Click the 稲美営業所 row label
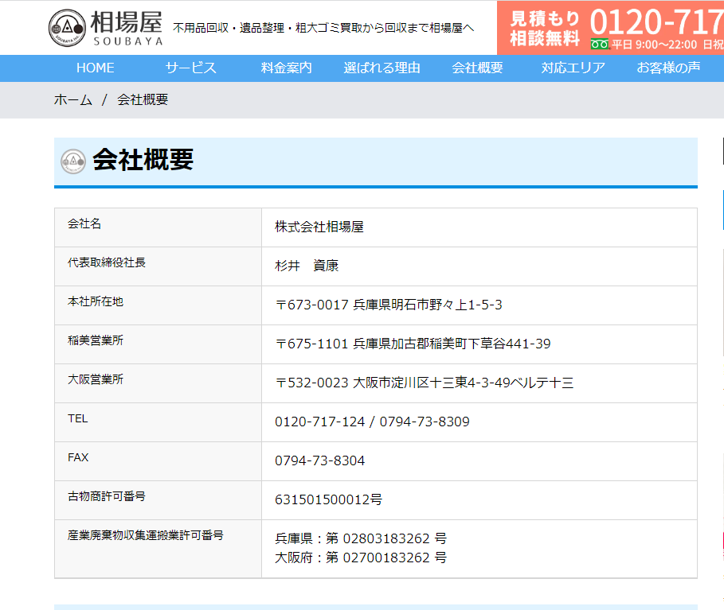The width and height of the screenshot is (724, 610). point(96,340)
